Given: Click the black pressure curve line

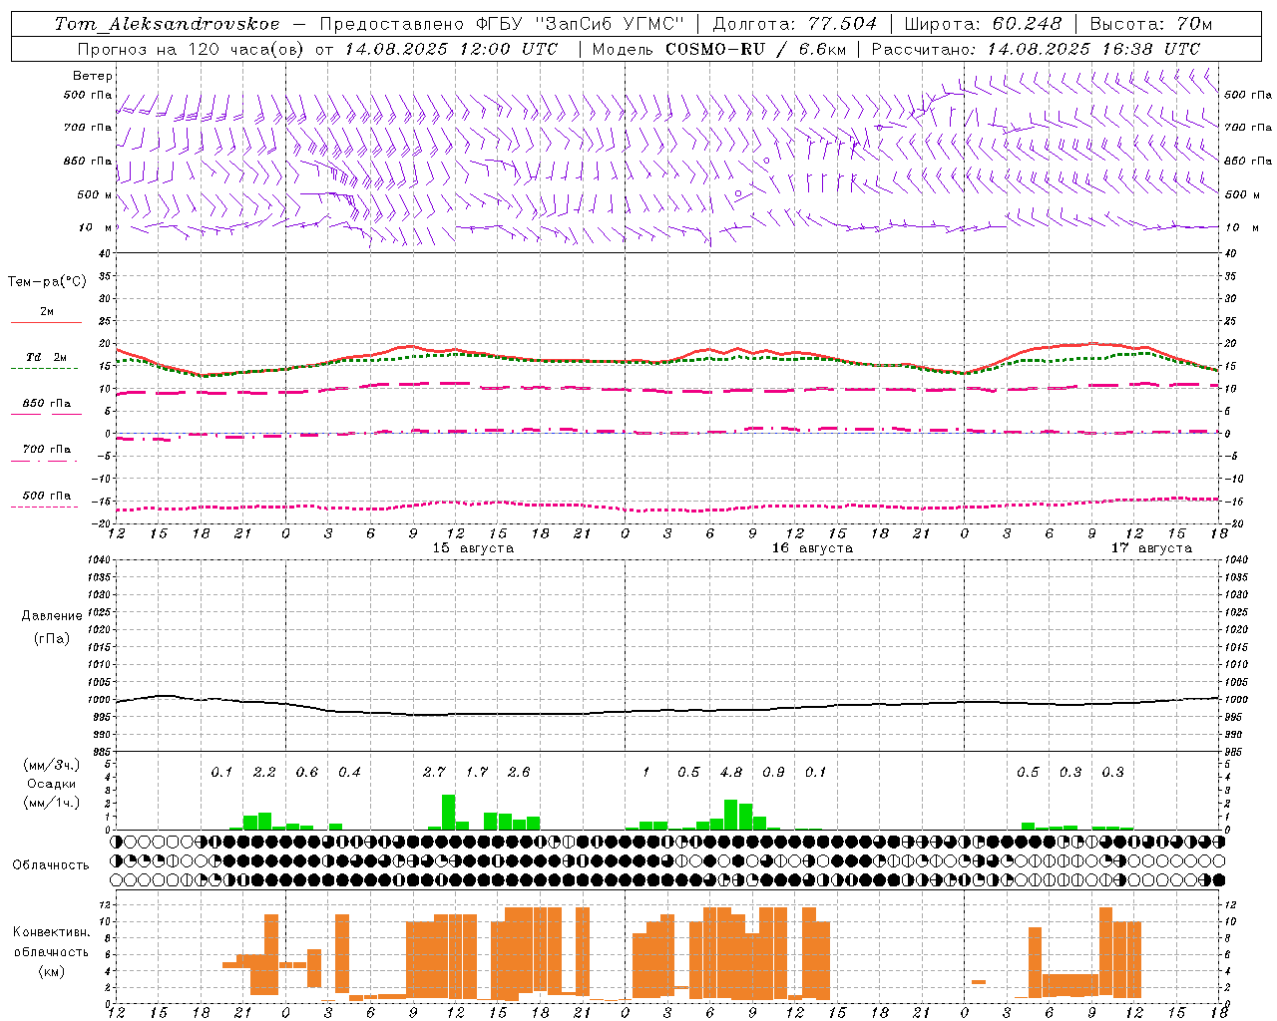Looking at the screenshot, I should click(667, 710).
